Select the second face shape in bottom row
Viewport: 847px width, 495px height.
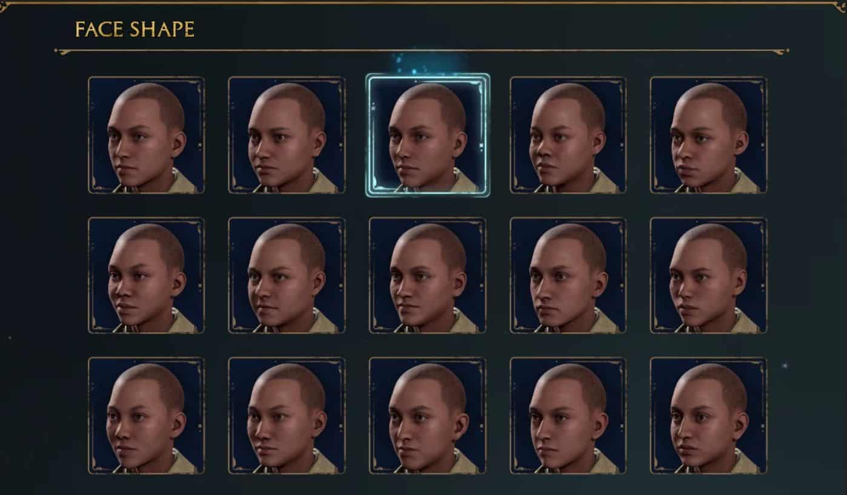287,415
